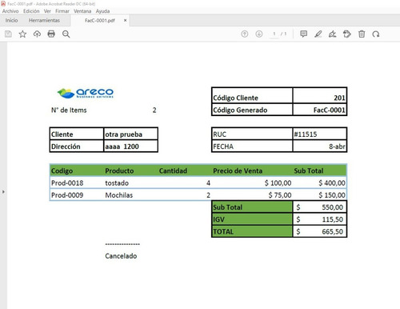Select the 'Código Generado' label
400x309 pixels.
[240, 110]
